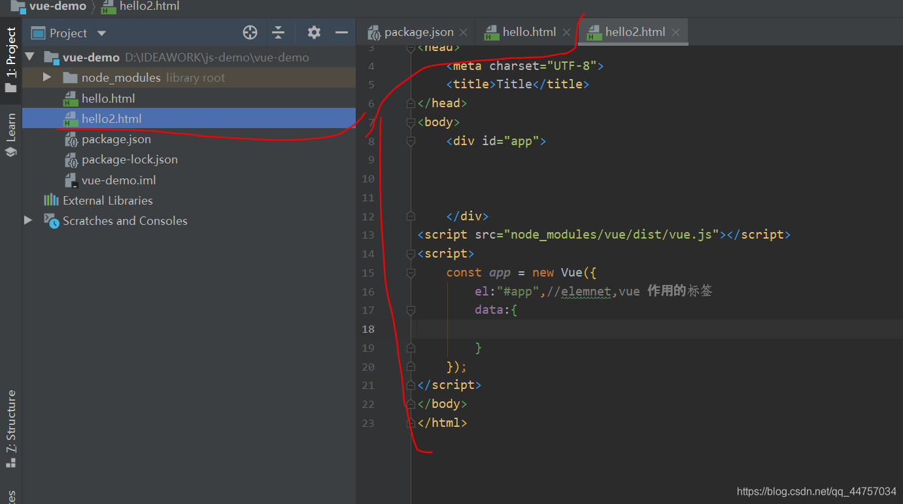The width and height of the screenshot is (903, 504).
Task: Expand the node_modules folder arrow
Action: [47, 77]
